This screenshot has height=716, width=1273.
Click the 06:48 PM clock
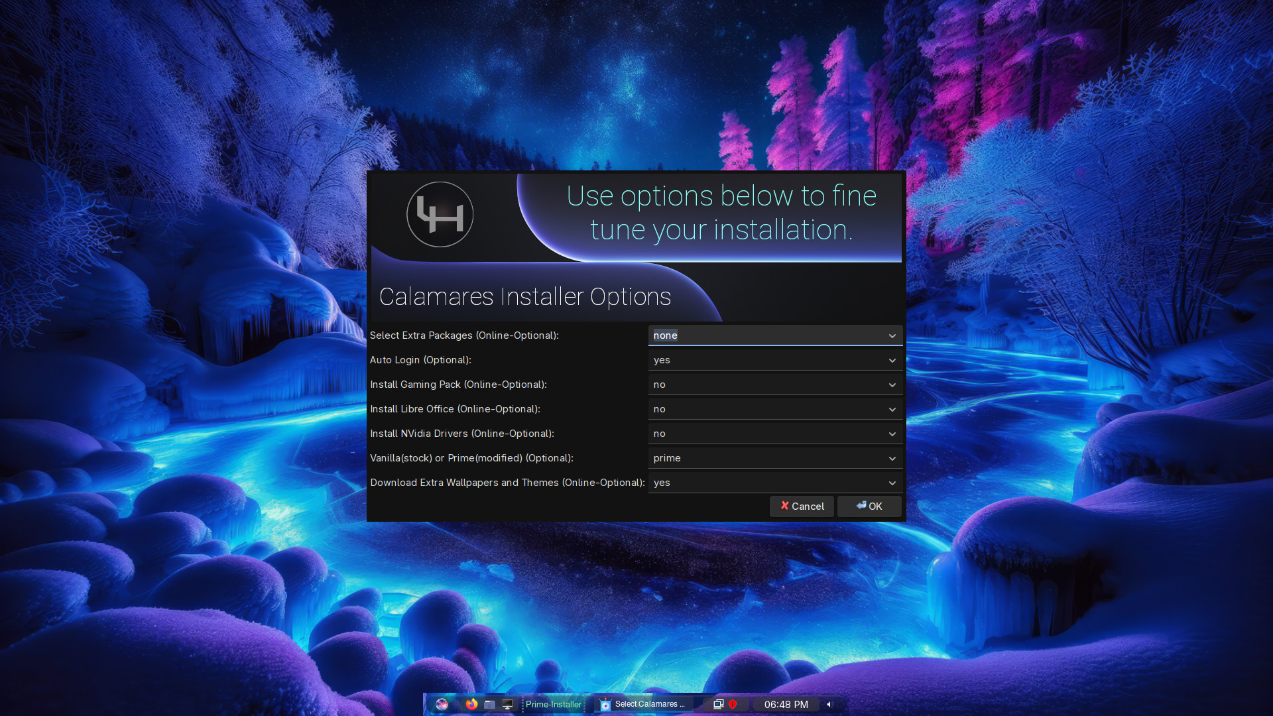[x=786, y=704]
